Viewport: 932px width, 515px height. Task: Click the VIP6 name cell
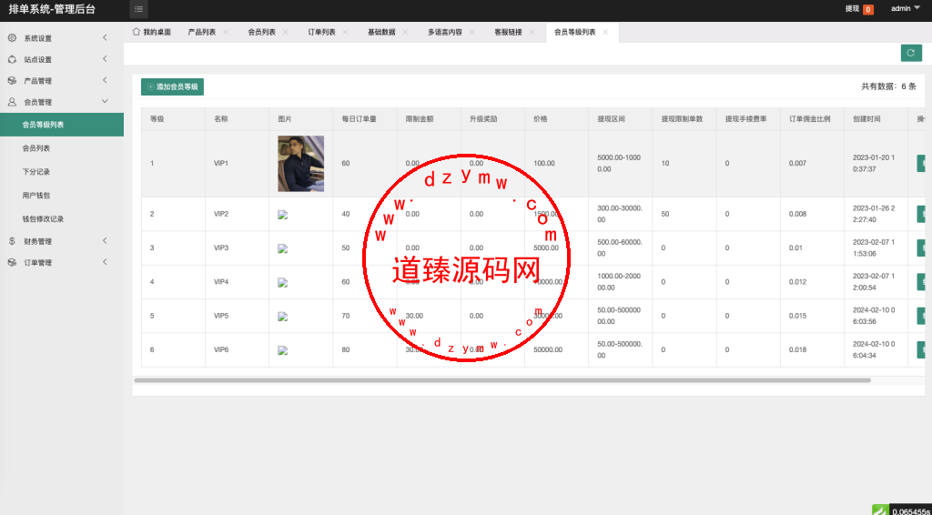point(238,350)
